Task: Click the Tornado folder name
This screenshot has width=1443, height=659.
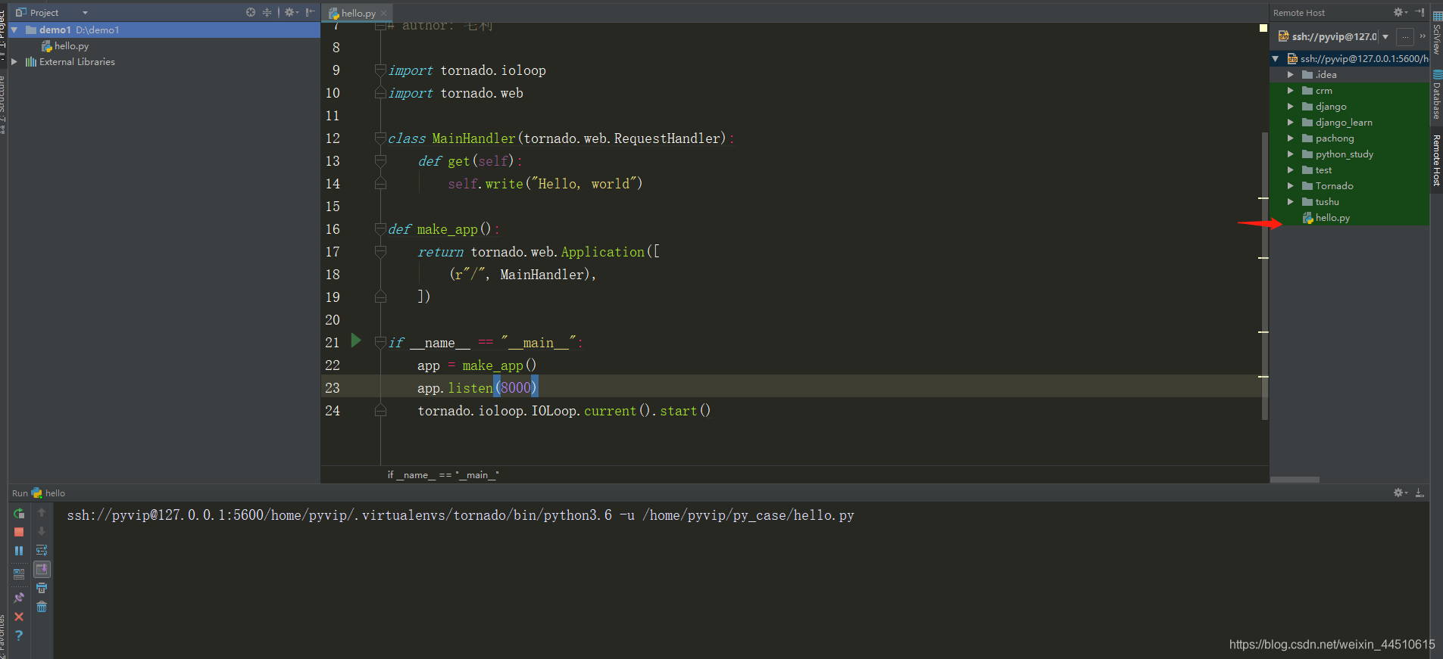Action: (1334, 186)
